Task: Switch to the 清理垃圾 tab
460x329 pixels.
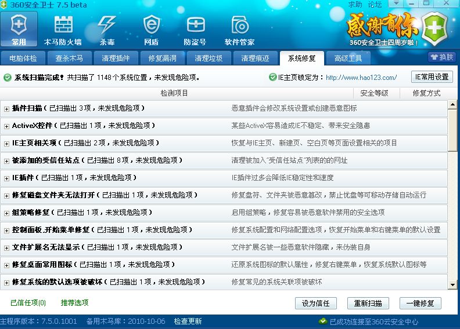Action: click(209, 58)
